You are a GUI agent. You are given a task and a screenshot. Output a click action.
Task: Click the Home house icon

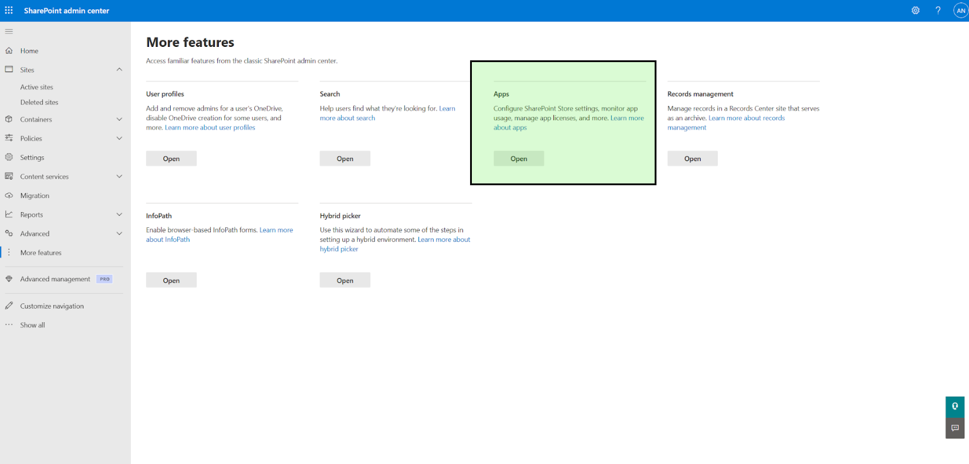pos(9,51)
